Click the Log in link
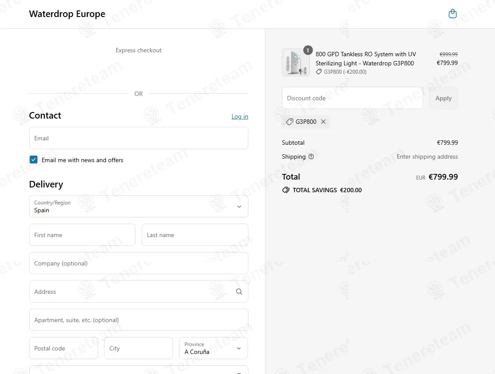Viewport: 495px width, 374px height. pyautogui.click(x=240, y=116)
